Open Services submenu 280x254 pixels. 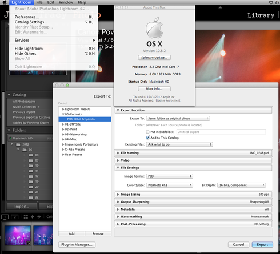point(54,40)
